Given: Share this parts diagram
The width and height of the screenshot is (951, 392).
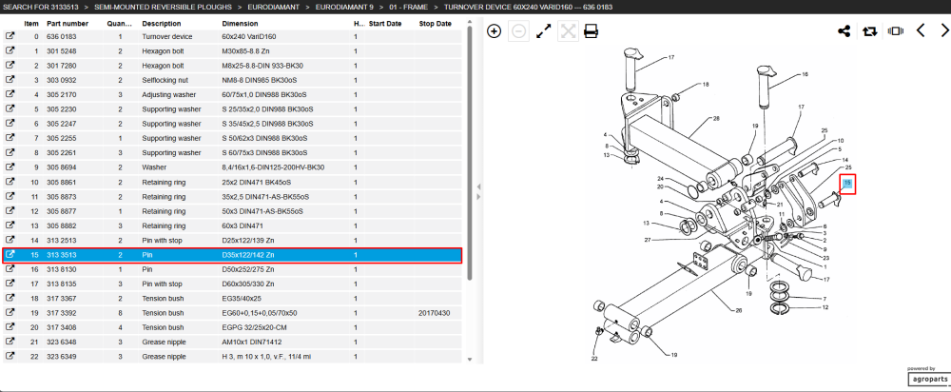Looking at the screenshot, I should tap(844, 31).
